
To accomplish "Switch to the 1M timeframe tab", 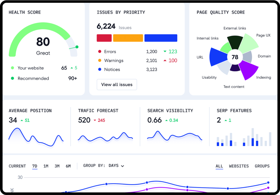I will (46, 166).
